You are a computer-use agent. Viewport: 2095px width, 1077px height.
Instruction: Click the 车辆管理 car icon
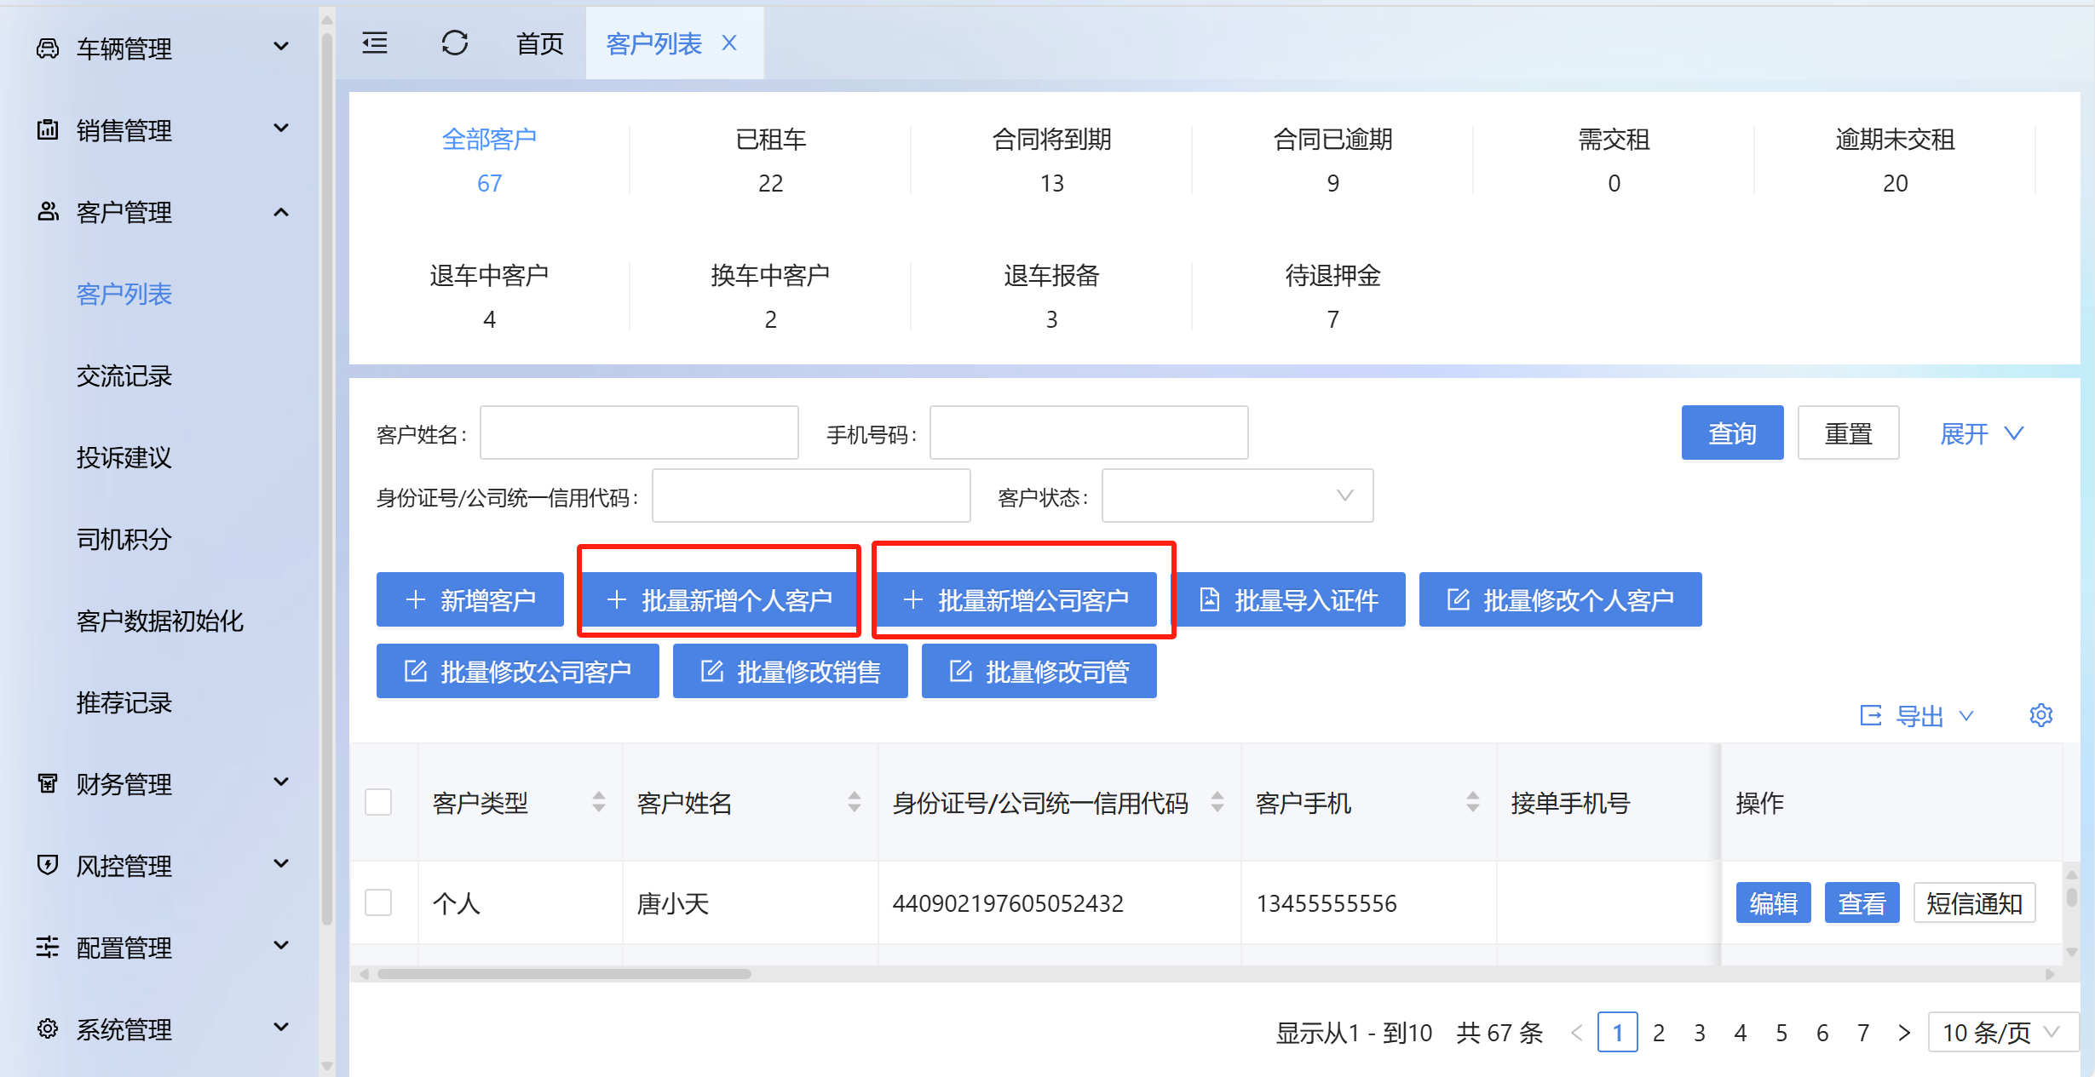[48, 49]
